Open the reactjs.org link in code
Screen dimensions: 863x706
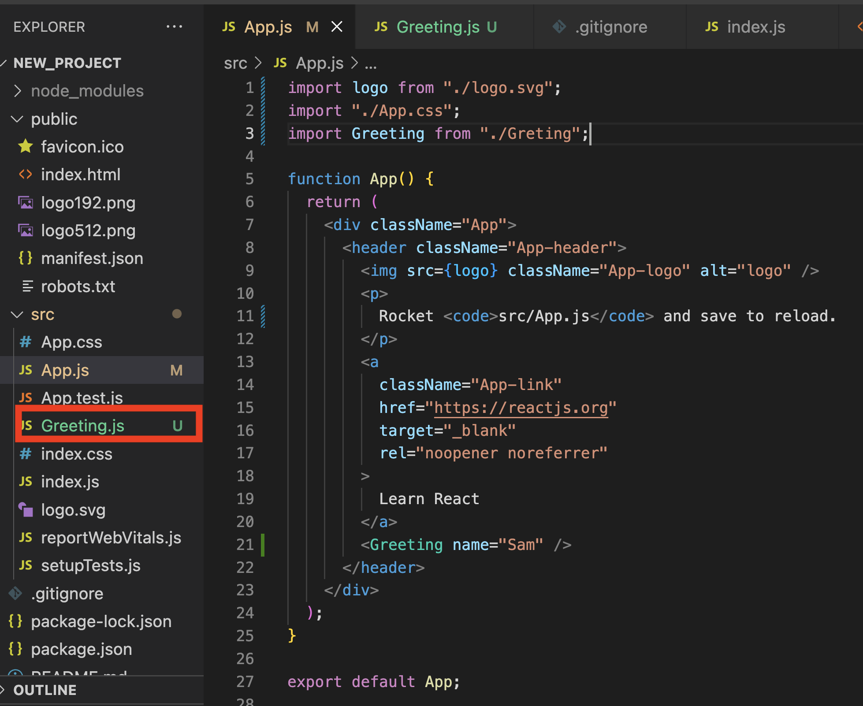(x=521, y=408)
